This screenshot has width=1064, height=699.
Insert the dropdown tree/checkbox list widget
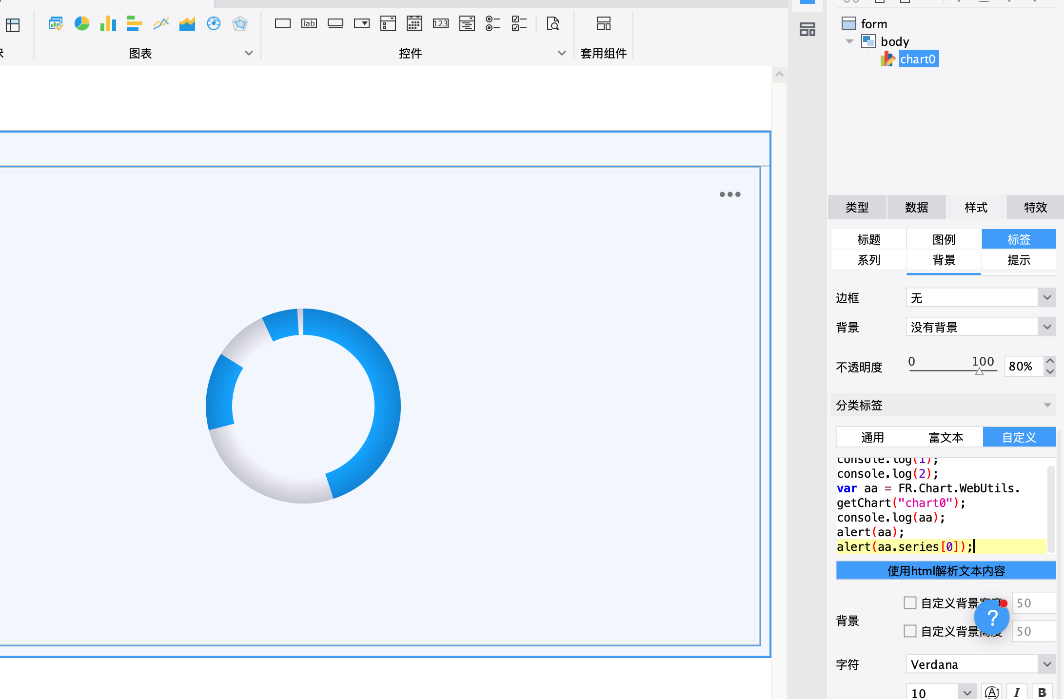pos(388,23)
